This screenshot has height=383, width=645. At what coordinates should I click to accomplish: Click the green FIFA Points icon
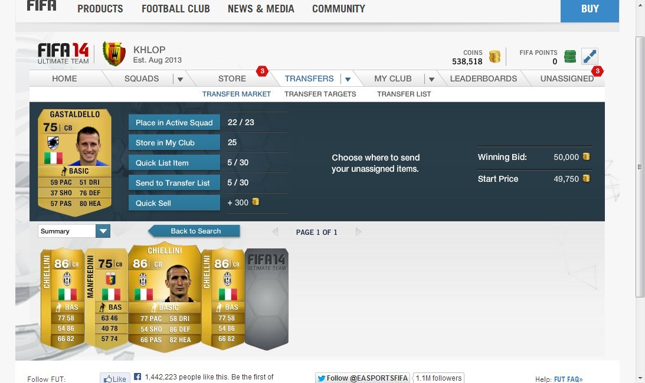[570, 57]
